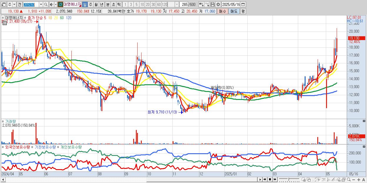The height and width of the screenshot is (183, 367).
Task: Click the 매수 buy button
Action: (223, 11)
